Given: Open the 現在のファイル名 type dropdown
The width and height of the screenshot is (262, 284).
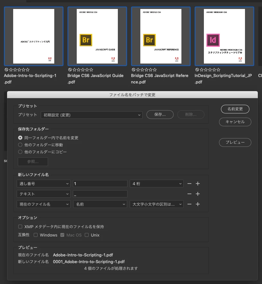Looking at the screenshot, I should click(x=43, y=204).
